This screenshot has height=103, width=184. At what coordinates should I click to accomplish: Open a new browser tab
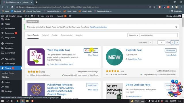pyautogui.click(x=37, y=2)
